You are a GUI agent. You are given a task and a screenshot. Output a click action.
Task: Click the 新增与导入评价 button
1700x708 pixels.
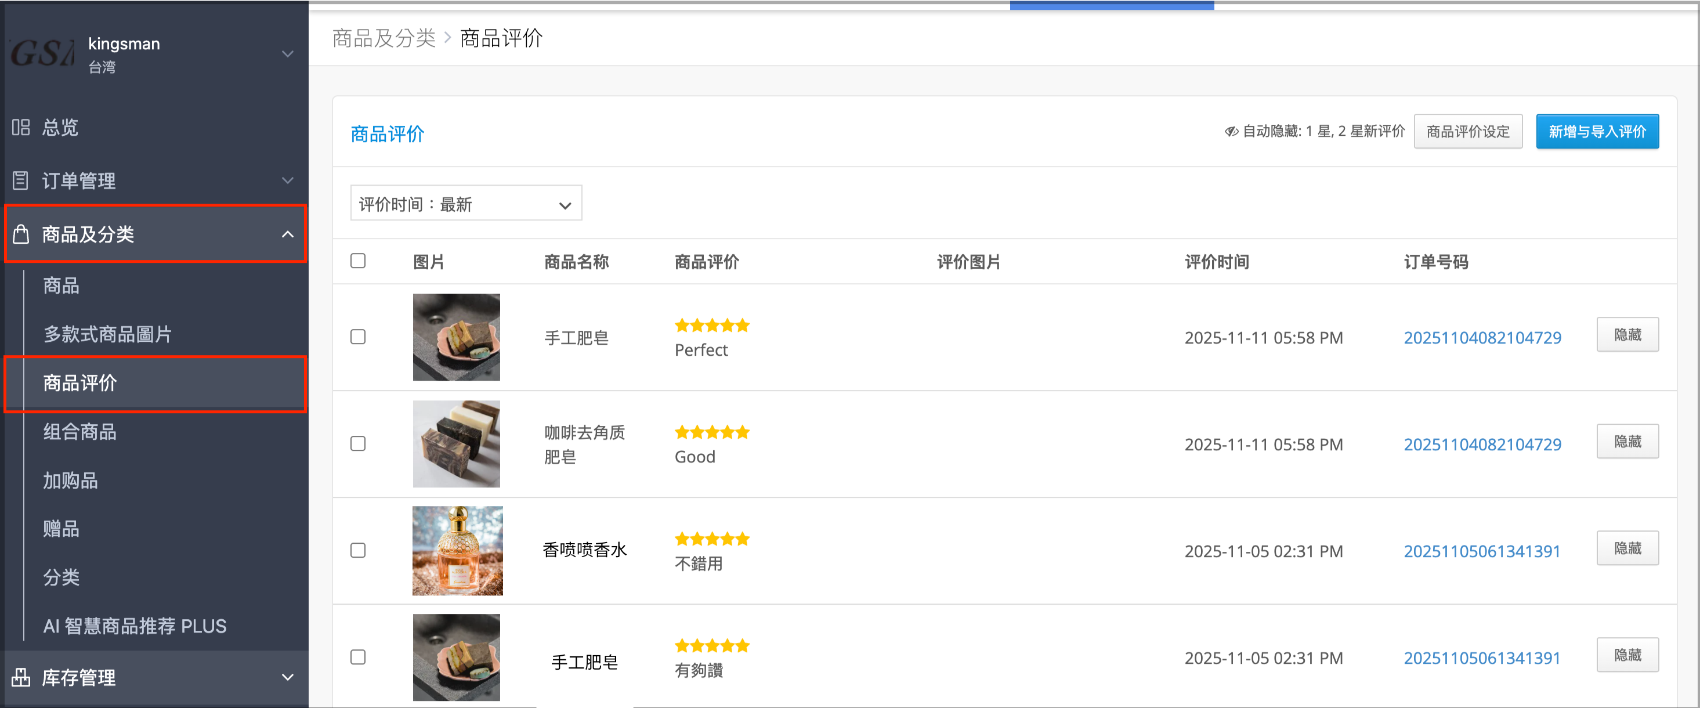click(1597, 131)
